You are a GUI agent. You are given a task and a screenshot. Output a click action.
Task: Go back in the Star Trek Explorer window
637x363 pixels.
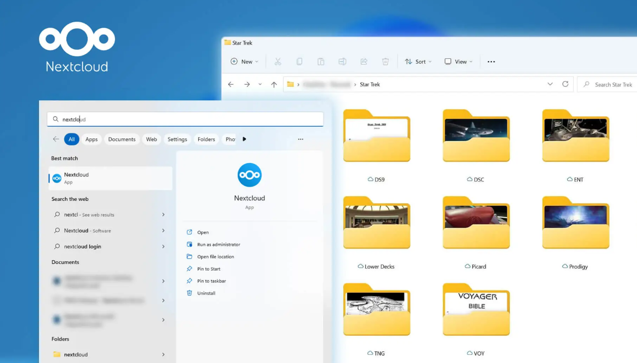coord(231,84)
